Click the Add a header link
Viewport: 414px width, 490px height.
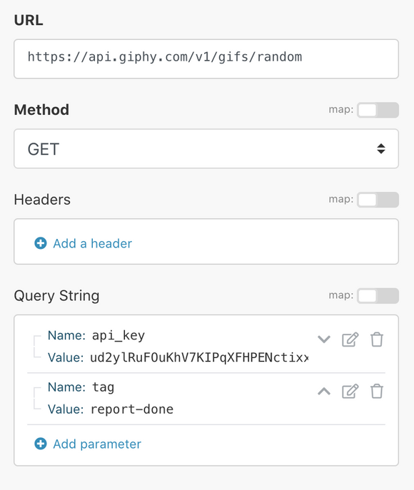coord(93,243)
